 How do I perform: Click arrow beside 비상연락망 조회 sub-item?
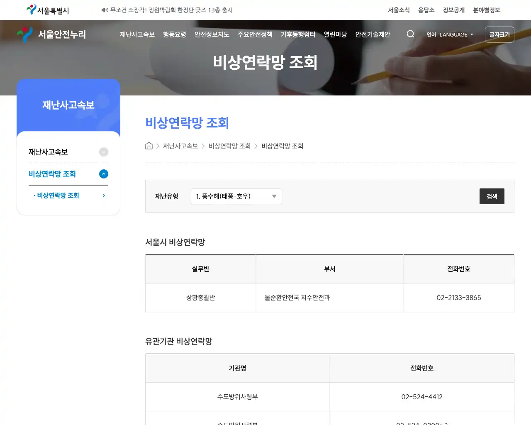(x=104, y=195)
